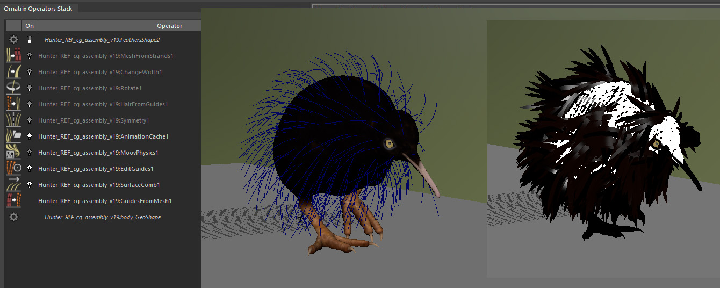Select the Ornatrix Operators Stack tab

(x=38, y=9)
